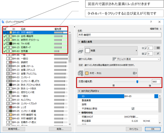The width and height of the screenshot is (164, 133).
Task: Click the fill icon of BM-08 コンクリートブロック
Action: pyautogui.click(x=8, y=104)
